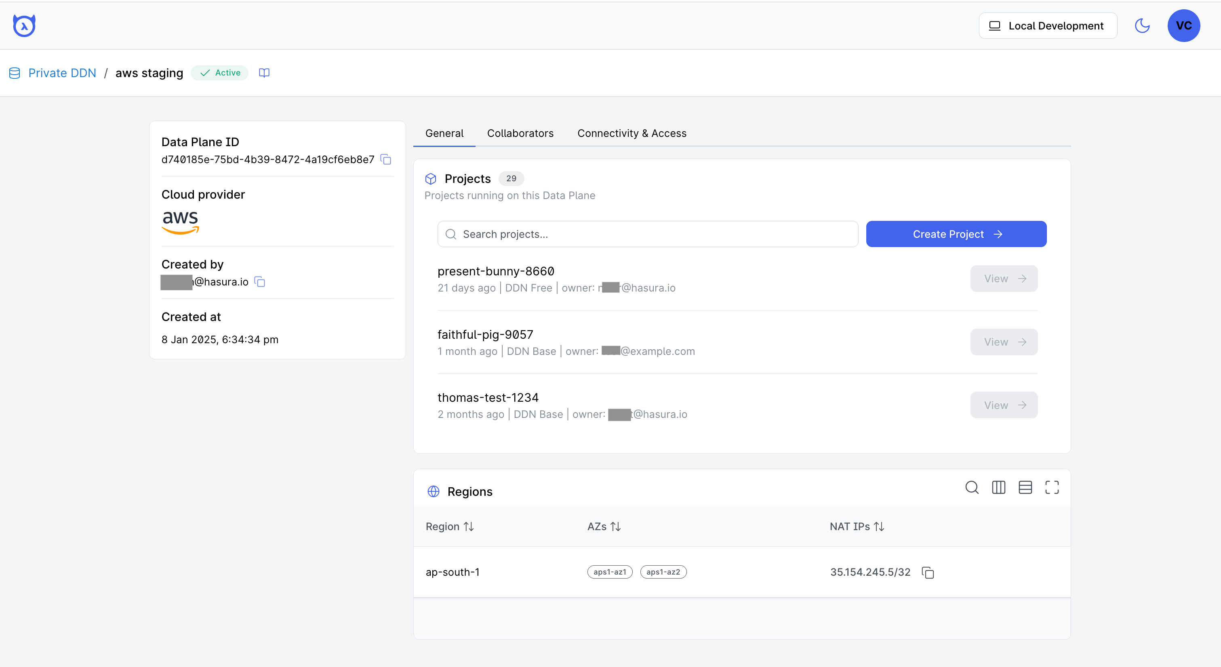The height and width of the screenshot is (667, 1221).
Task: Open the documentation book icon
Action: (264, 73)
